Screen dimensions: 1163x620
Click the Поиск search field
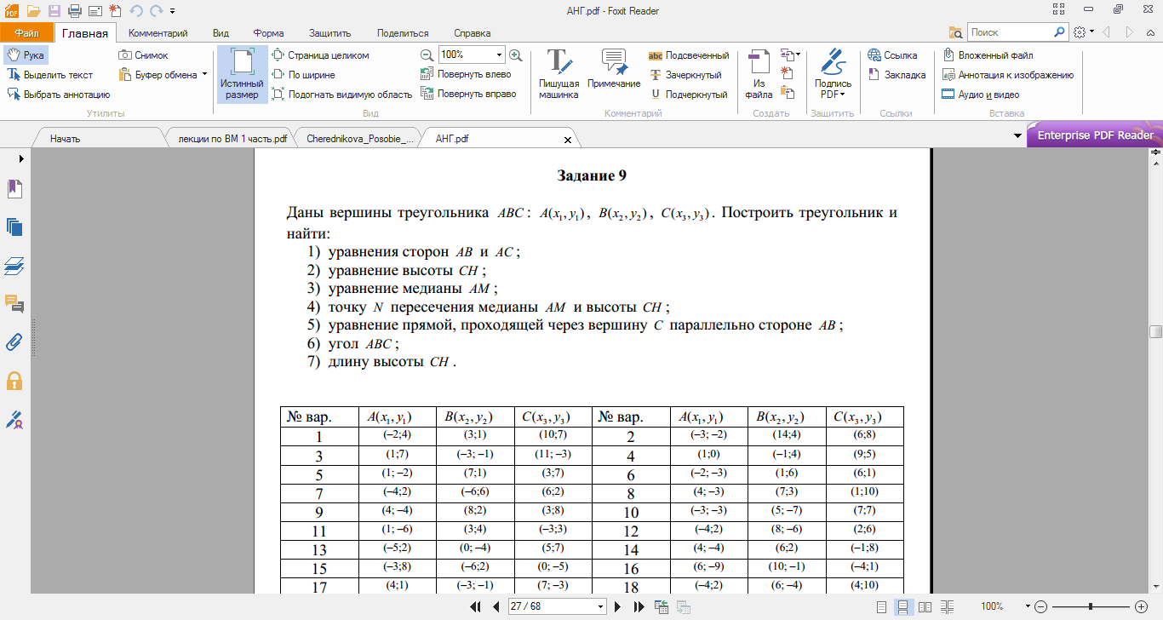point(1010,32)
